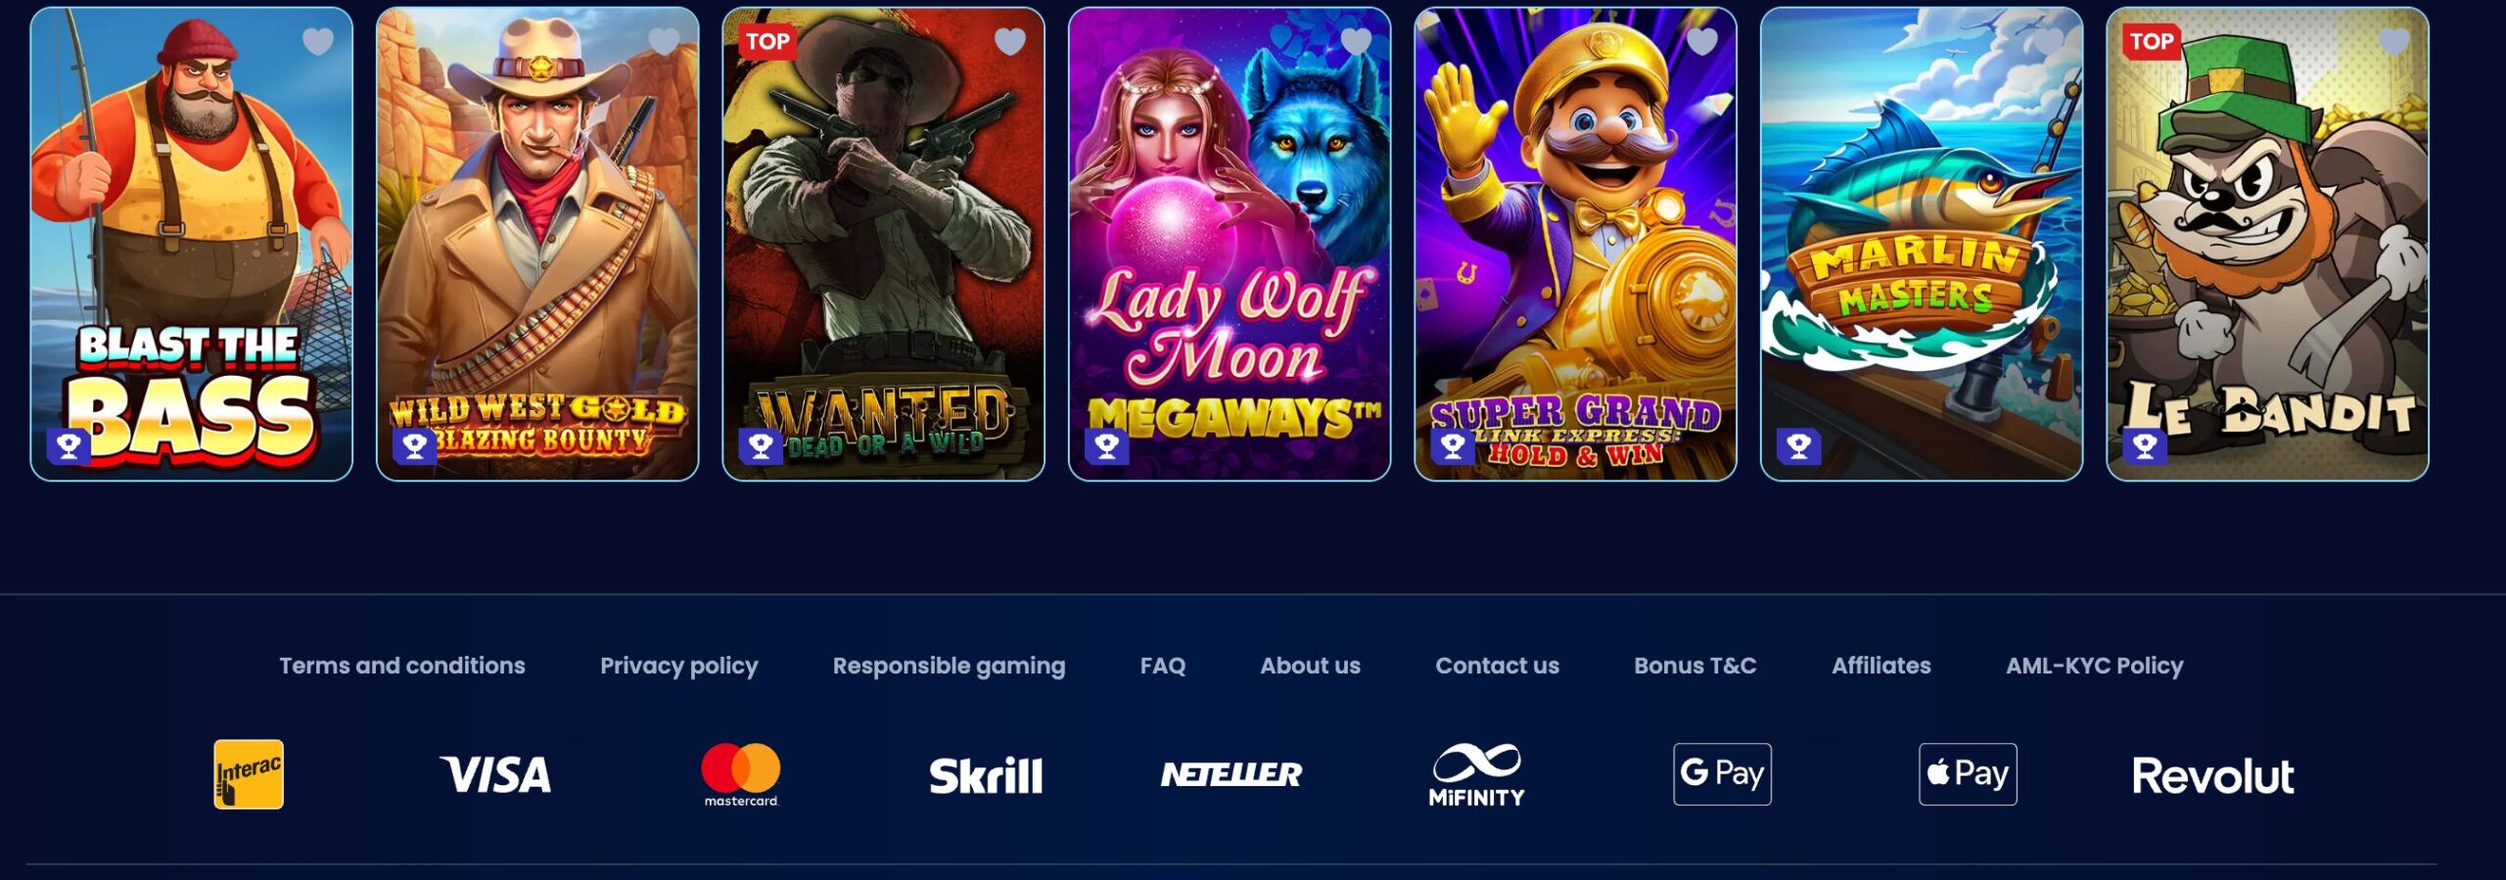Open the FAQ link
2506x880 pixels.
1163,666
